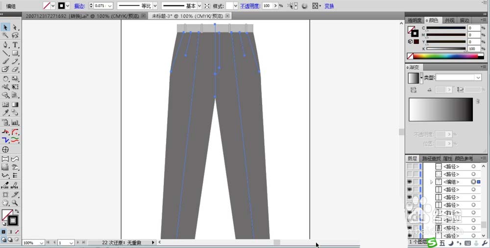Click the K value field showing 100

(474, 48)
